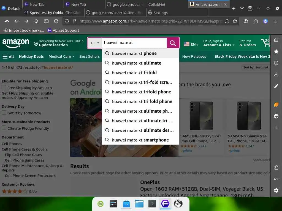The image size is (282, 211).
Task: Switch to the Settings tab
Action: pyautogui.click(x=177, y=13)
